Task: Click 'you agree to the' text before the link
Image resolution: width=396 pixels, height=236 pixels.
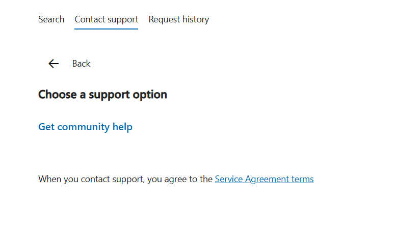Action: pyautogui.click(x=179, y=179)
